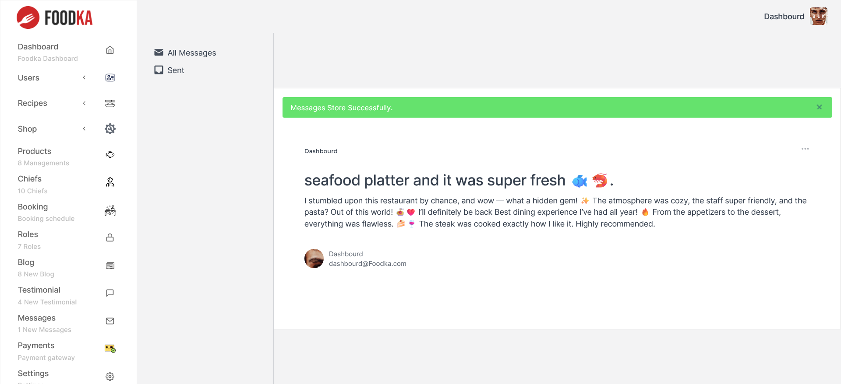Click the Messages envelope icon in sidebar
This screenshot has width=841, height=384.
110,321
